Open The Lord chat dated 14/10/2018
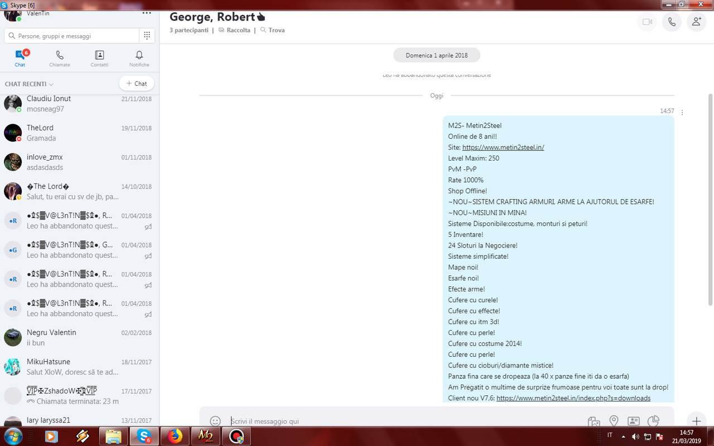This screenshot has width=714, height=446. coord(79,192)
